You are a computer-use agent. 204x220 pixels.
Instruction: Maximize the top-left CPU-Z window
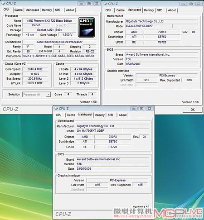point(89,4)
